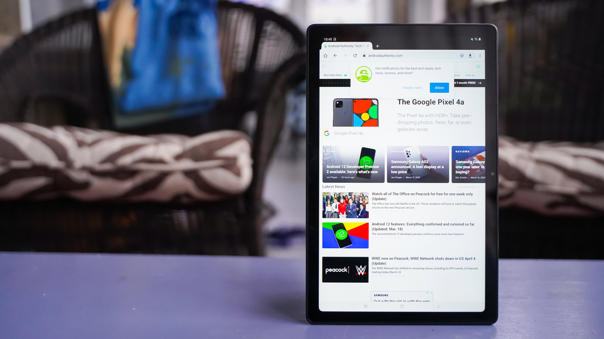Click the WWE on Peacock news thumbnail
The height and width of the screenshot is (339, 604).
[x=345, y=269]
